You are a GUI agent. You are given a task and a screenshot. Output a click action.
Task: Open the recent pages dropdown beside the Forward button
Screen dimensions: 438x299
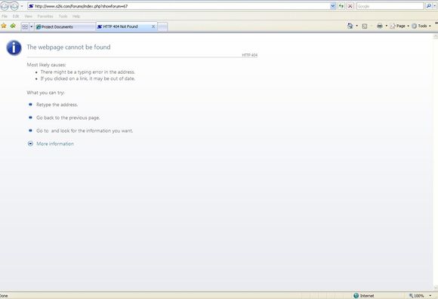coord(22,6)
